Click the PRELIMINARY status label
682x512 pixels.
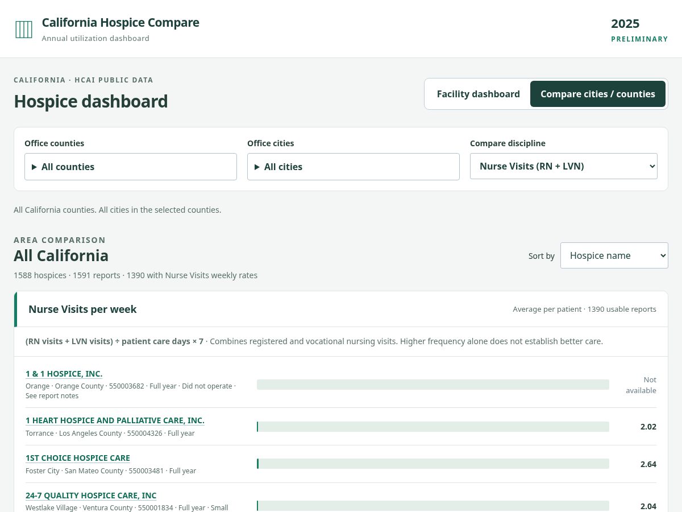click(639, 39)
